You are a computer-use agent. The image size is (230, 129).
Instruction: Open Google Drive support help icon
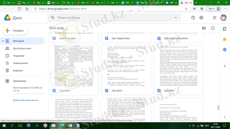193,18
